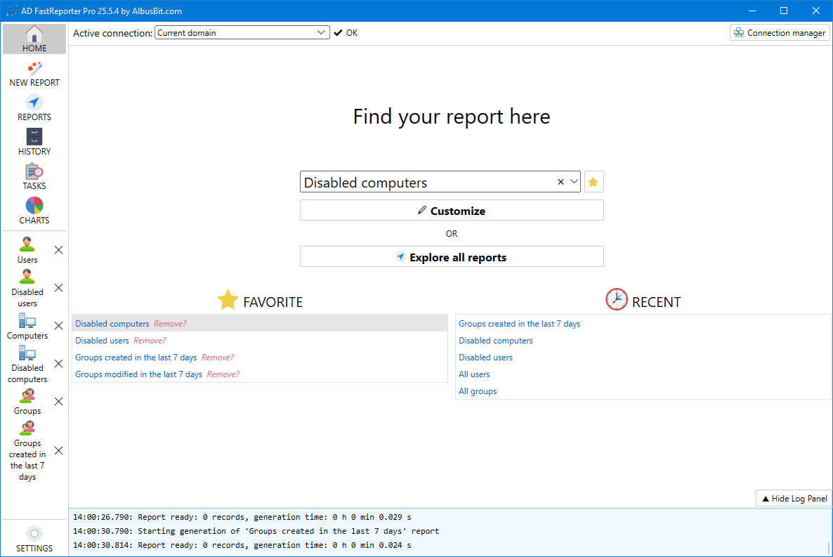This screenshot has height=557, width=833.
Task: Open the REPORTS section
Action: [x=34, y=108]
